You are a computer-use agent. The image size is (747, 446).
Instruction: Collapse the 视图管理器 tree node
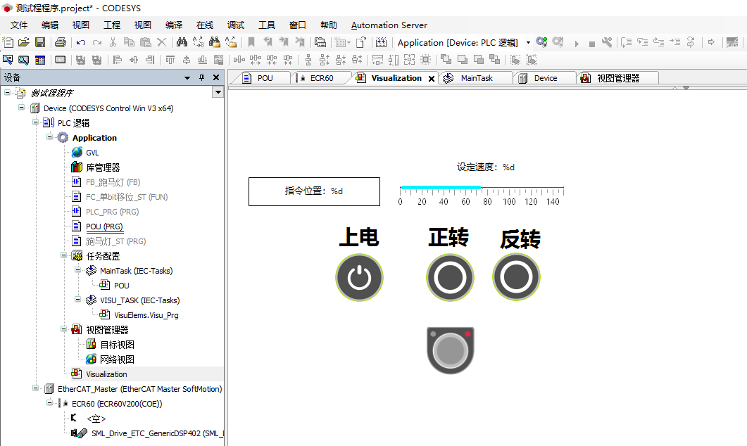(x=64, y=329)
